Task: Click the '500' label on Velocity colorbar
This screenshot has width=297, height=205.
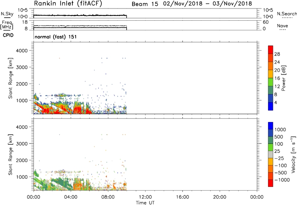Action: 279,137
